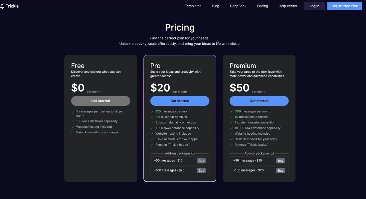Buy +50 messages add-on in Pro plan
The width and height of the screenshot is (366, 199).
201,161
